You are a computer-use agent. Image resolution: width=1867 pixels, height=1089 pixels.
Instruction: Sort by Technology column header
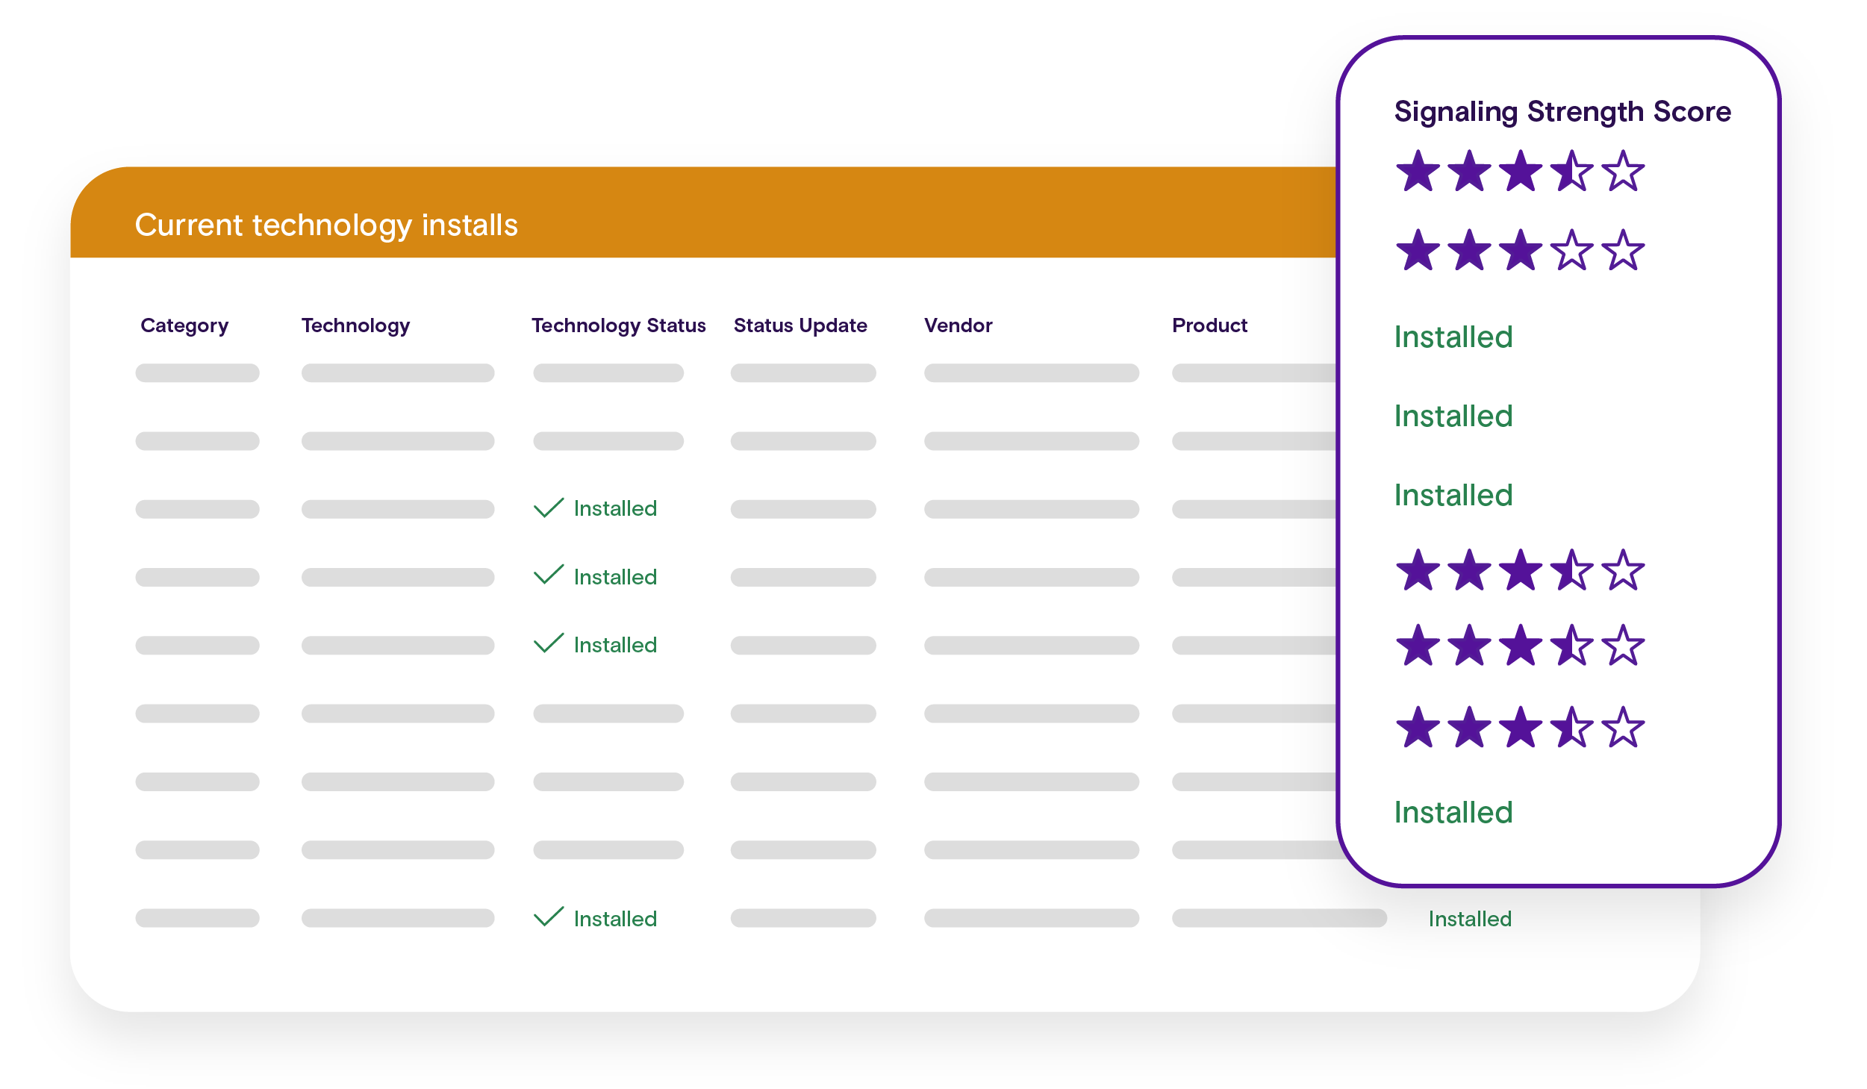355,326
